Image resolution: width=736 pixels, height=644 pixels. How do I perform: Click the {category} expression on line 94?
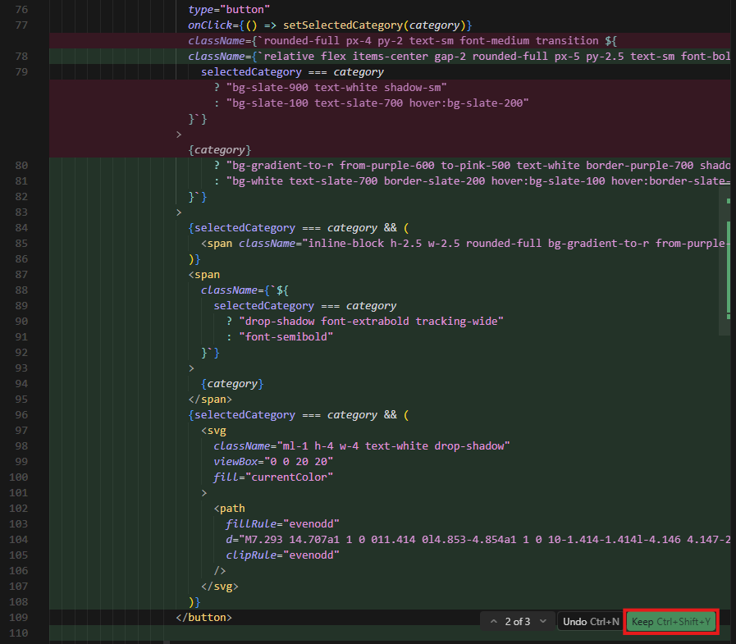pyautogui.click(x=232, y=383)
